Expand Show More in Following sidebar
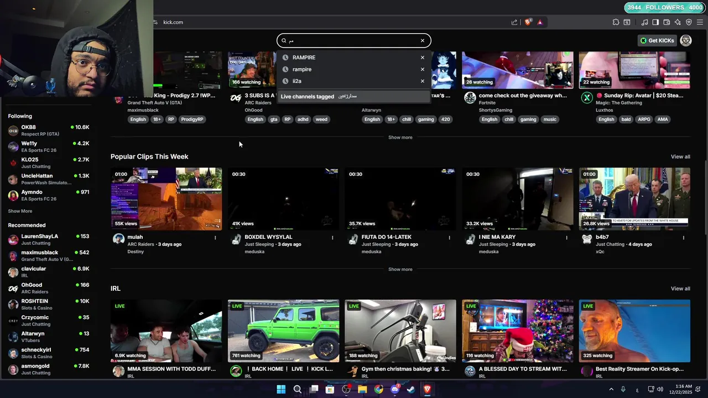This screenshot has height=398, width=708. [x=20, y=211]
